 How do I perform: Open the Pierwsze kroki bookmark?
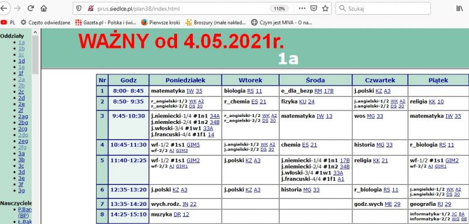click(x=161, y=22)
